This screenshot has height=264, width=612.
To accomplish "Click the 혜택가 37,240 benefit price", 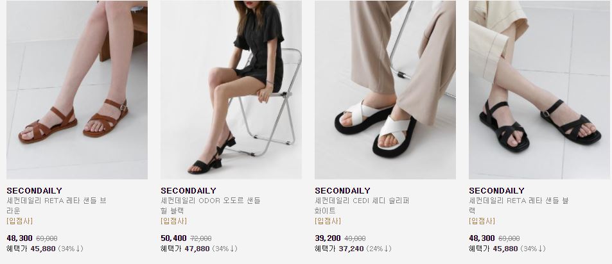I will 340,249.
